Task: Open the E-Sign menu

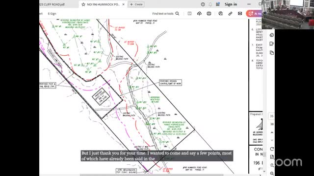Action: 52,14
